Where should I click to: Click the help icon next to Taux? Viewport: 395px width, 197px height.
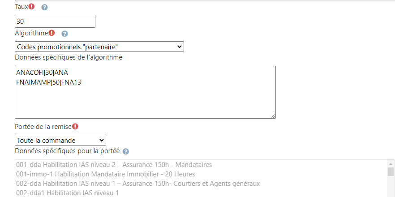44,8
